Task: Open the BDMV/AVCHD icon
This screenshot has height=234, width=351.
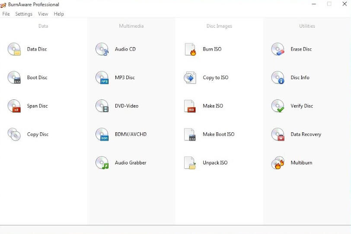Action: click(x=102, y=135)
